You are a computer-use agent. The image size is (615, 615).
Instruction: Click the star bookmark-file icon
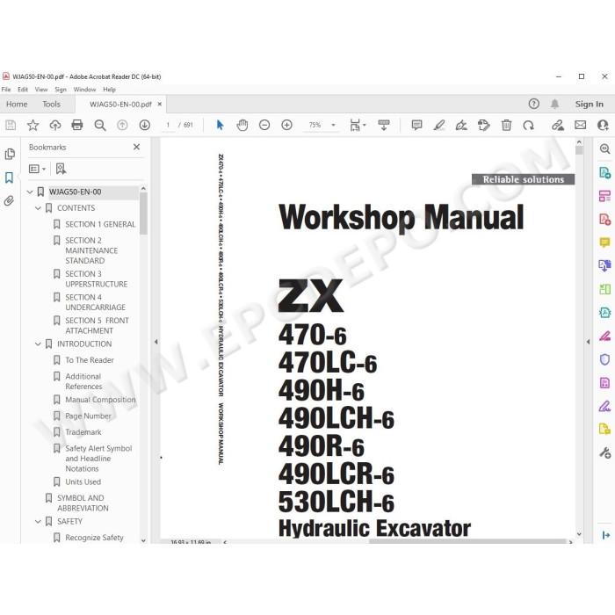coord(33,125)
